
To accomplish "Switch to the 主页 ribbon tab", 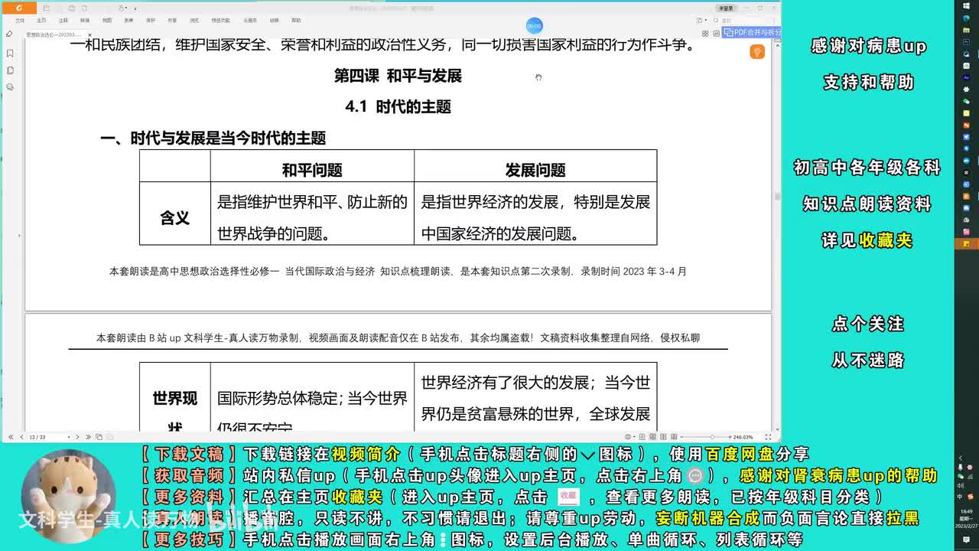I will (42, 21).
